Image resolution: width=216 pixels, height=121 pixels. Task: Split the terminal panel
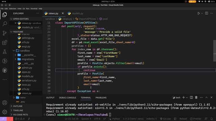(191, 97)
